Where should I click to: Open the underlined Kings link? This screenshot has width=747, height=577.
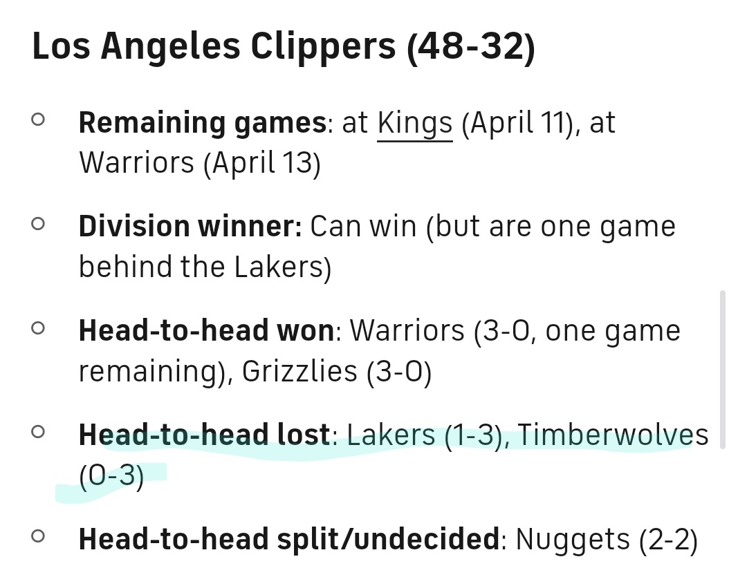pyautogui.click(x=414, y=124)
